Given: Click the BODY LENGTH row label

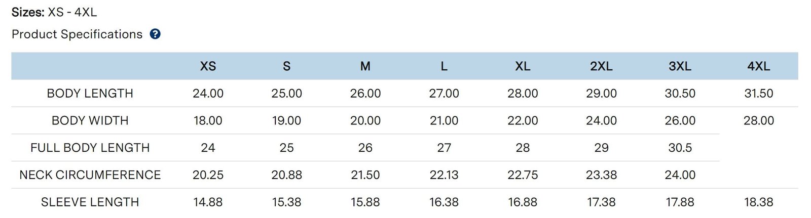Looking at the screenshot, I should tap(90, 94).
